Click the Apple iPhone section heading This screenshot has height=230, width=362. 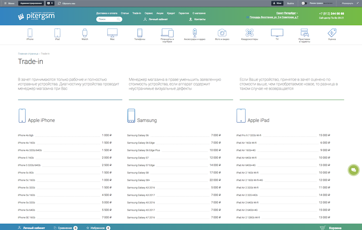pyautogui.click(x=41, y=120)
